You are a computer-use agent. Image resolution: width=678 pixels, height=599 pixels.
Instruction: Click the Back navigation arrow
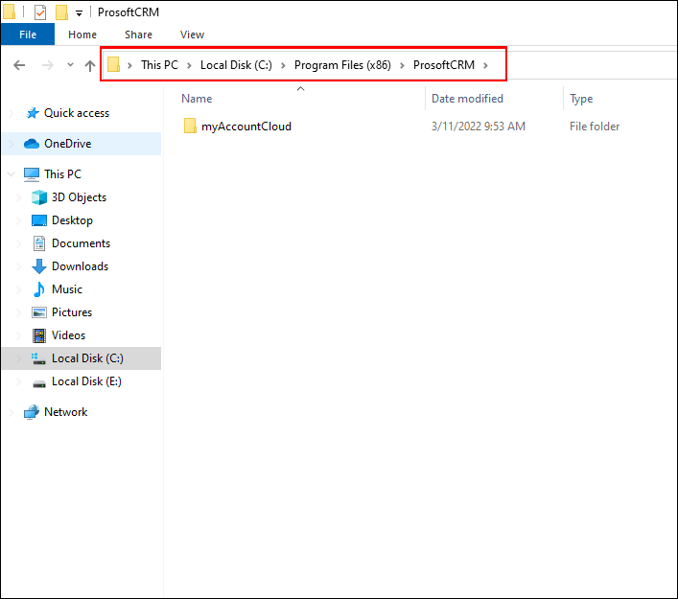(19, 65)
